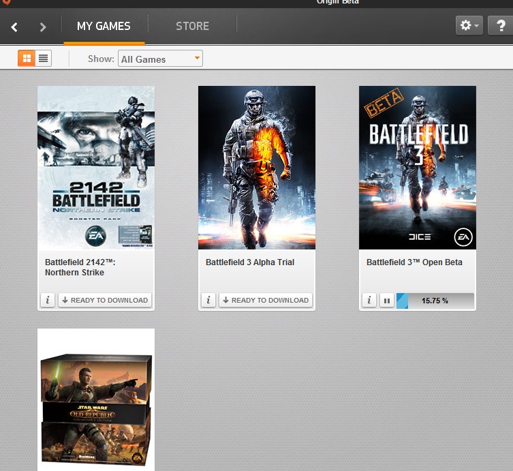Open Battlefield 3 Open Beta cover art
Image resolution: width=513 pixels, height=471 pixels.
[x=418, y=168]
